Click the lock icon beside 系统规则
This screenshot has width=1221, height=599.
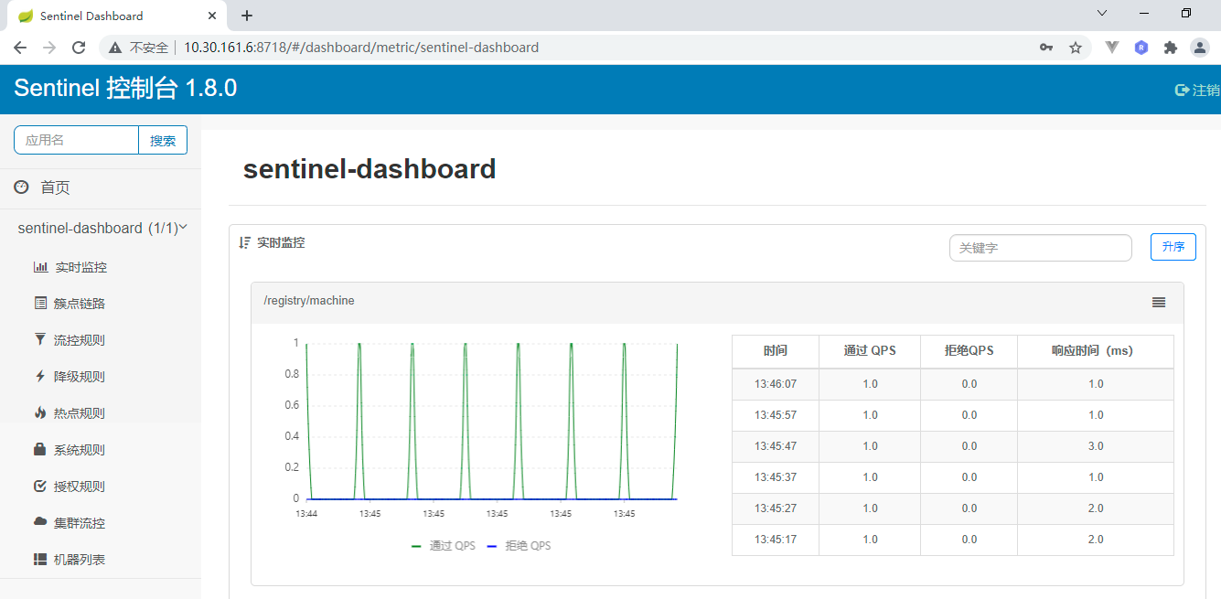(x=40, y=449)
